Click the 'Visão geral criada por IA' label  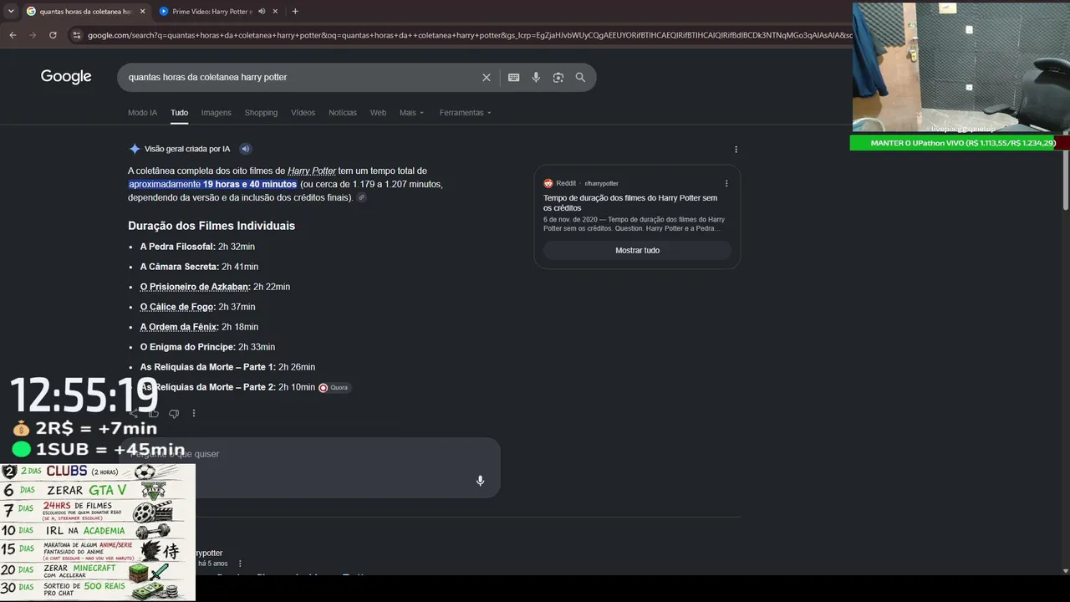point(187,149)
